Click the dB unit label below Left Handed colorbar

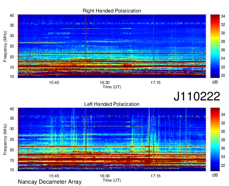pyautogui.click(x=215, y=175)
